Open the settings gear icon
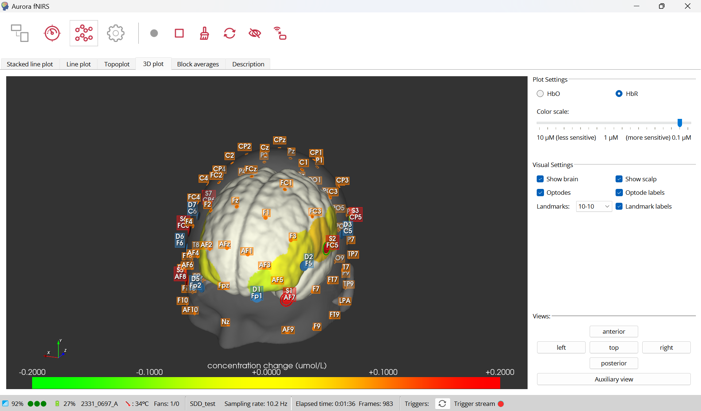 click(116, 33)
